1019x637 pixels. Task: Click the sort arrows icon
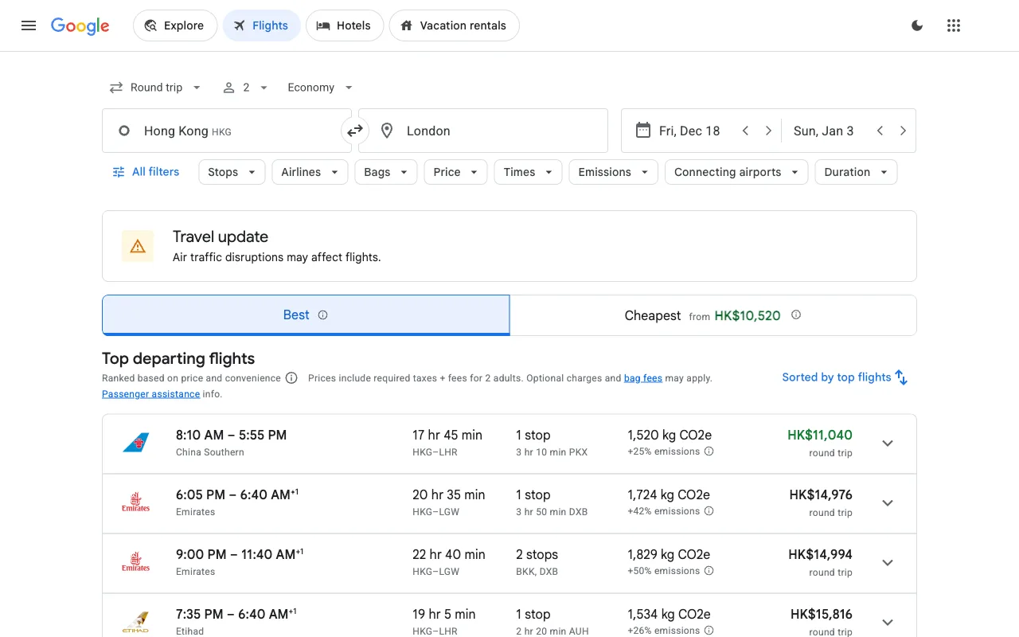pos(901,377)
